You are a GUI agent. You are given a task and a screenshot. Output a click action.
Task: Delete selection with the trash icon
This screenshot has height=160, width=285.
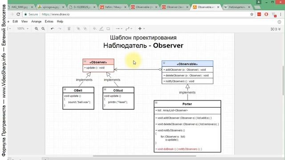pos(69,28)
